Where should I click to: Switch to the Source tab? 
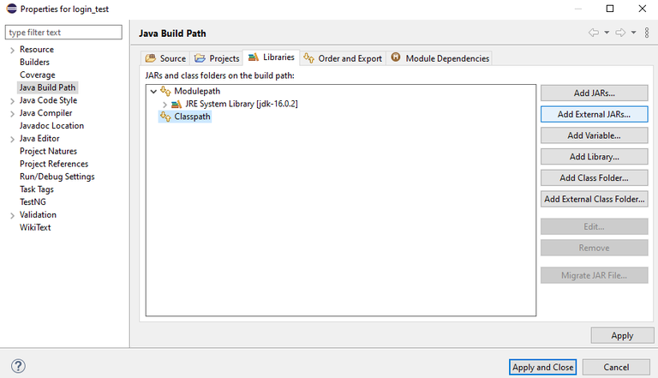(x=165, y=58)
